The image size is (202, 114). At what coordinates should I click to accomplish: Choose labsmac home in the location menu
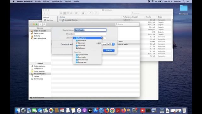coord(87,43)
